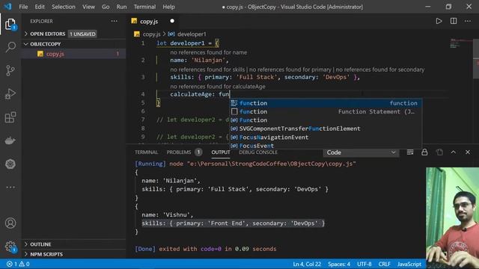The height and width of the screenshot is (269, 479).
Task: Open editor More Actions ellipsis
Action: [468, 21]
